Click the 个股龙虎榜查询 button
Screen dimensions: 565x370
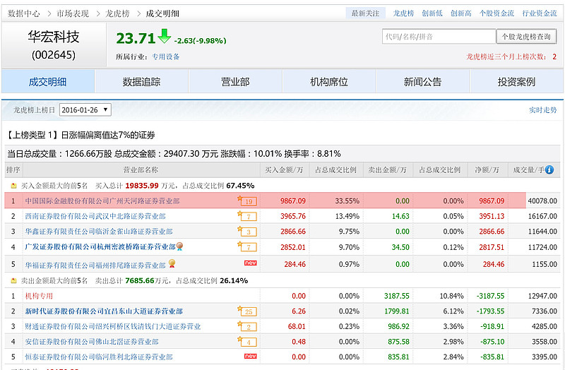pyautogui.click(x=526, y=37)
